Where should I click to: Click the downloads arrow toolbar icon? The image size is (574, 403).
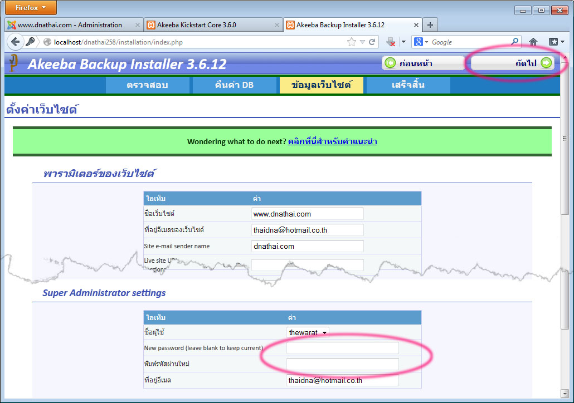(391, 42)
